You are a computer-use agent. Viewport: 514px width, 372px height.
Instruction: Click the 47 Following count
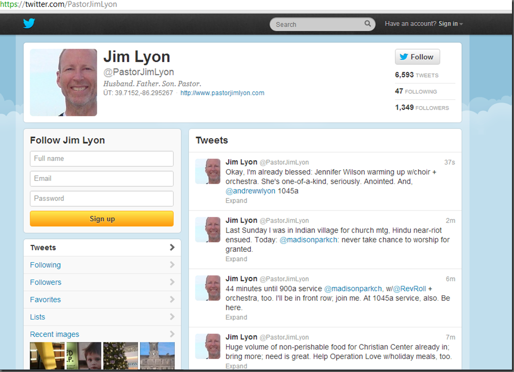pyautogui.click(x=416, y=91)
